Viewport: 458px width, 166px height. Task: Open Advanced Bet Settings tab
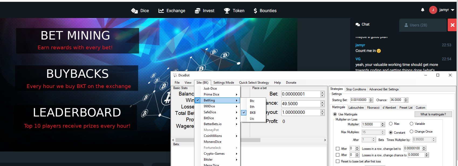384,89
